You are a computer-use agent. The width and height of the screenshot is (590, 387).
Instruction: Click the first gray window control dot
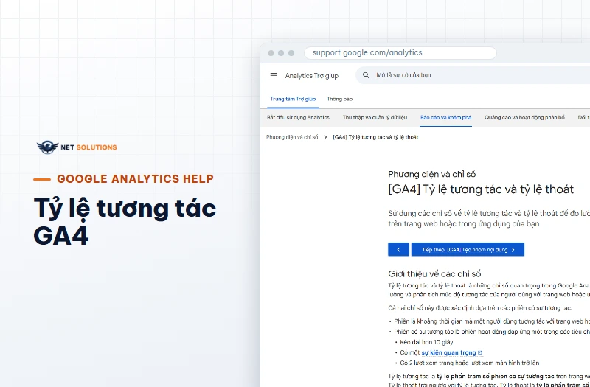[271, 53]
